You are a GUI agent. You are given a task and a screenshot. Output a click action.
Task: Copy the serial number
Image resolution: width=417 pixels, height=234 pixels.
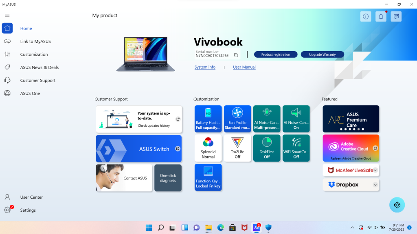click(236, 55)
